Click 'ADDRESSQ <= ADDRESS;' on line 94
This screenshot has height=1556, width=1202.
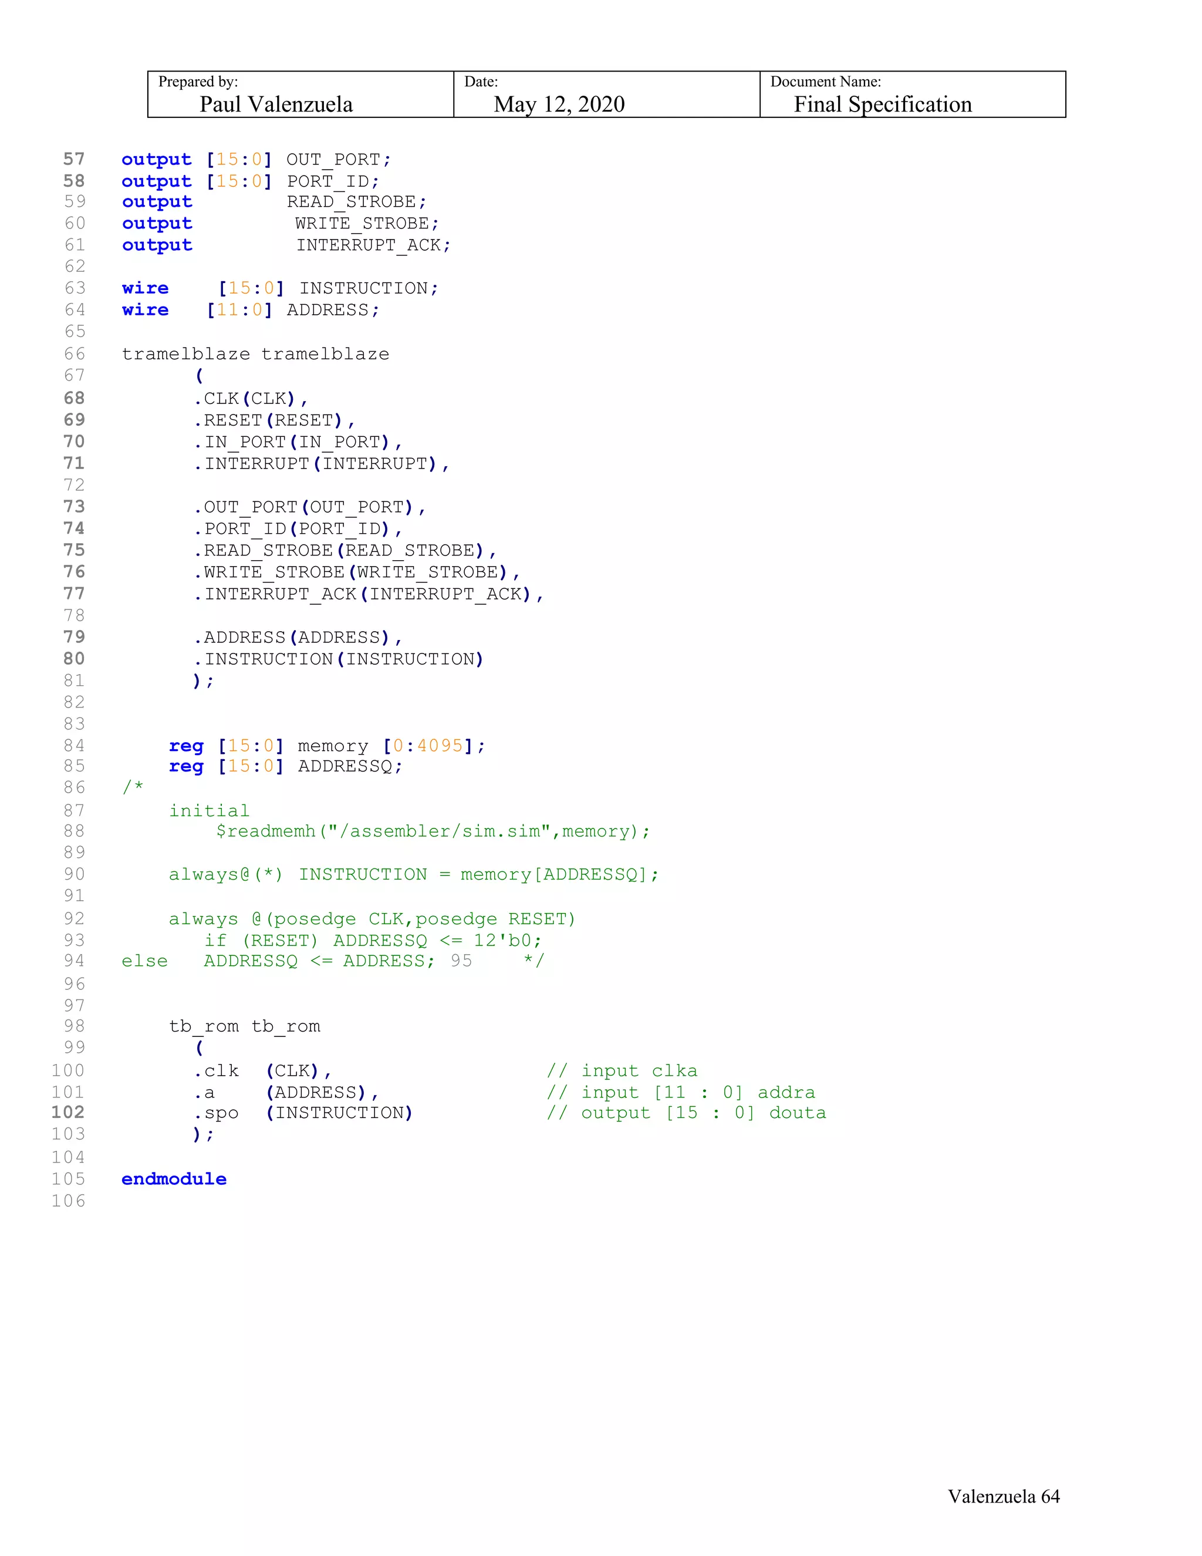click(319, 961)
